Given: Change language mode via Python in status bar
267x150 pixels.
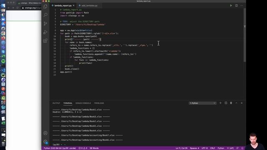Looking at the screenshot, I should coord(221,148).
